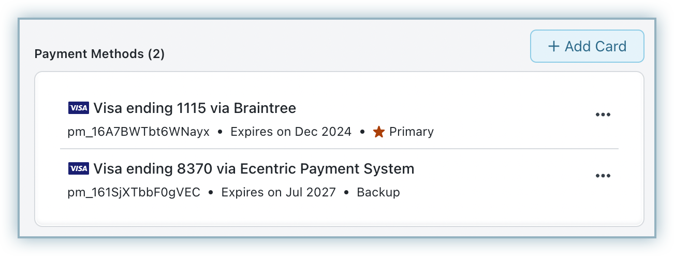Image resolution: width=674 pixels, height=256 pixels.
Task: Click the plus icon in Add Card
Action: 554,47
